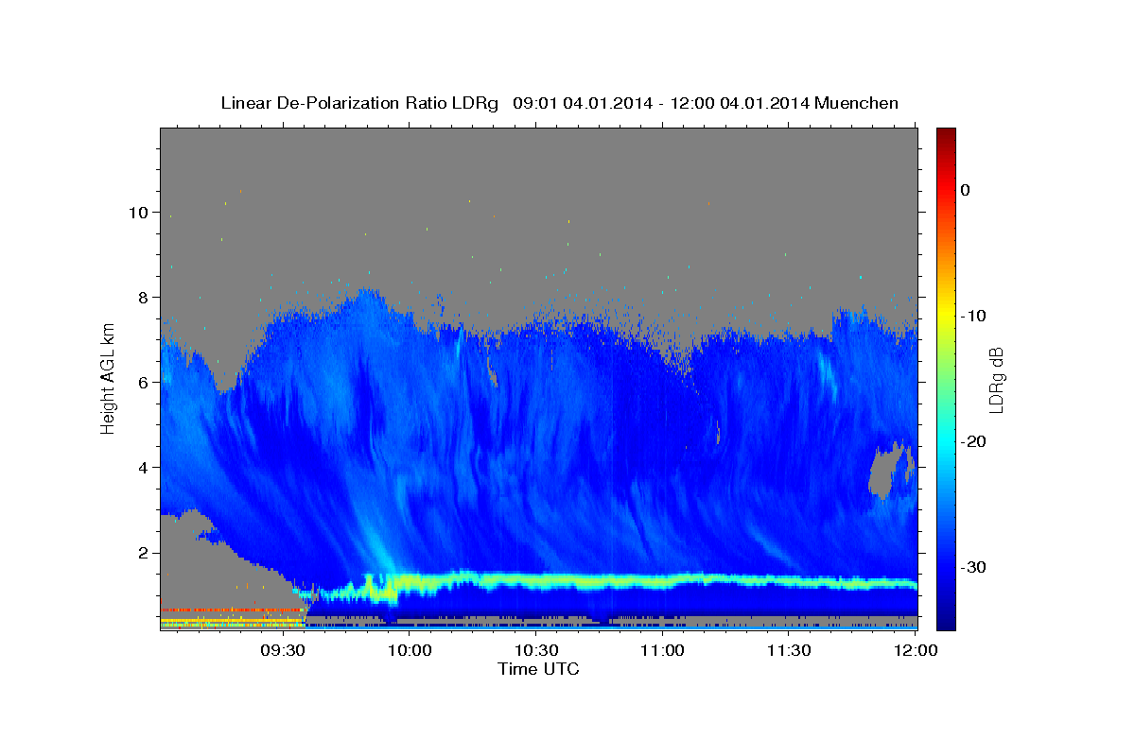Click the 11:00 time tick label

click(662, 651)
